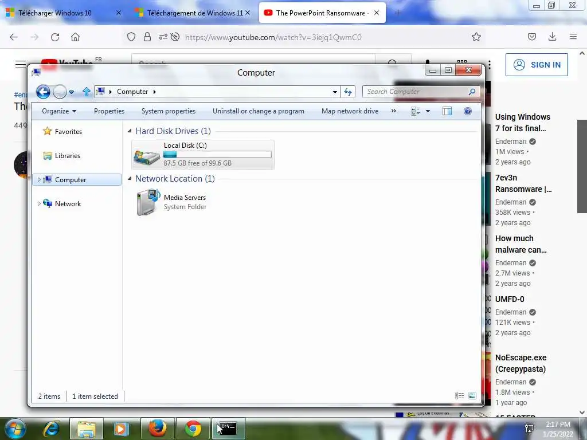Open the Command Prompt taskbar button
This screenshot has height=440, width=587.
pos(228,429)
